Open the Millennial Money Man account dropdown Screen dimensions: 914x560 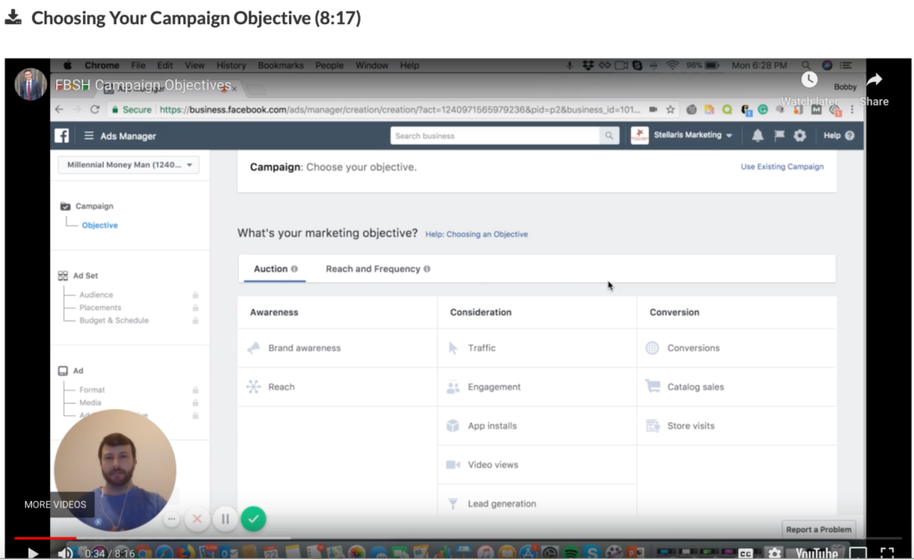[129, 164]
